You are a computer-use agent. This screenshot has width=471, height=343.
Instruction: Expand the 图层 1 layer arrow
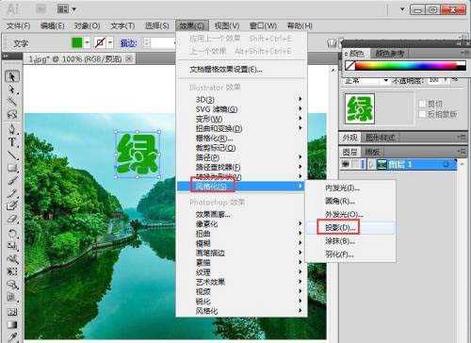[370, 164]
